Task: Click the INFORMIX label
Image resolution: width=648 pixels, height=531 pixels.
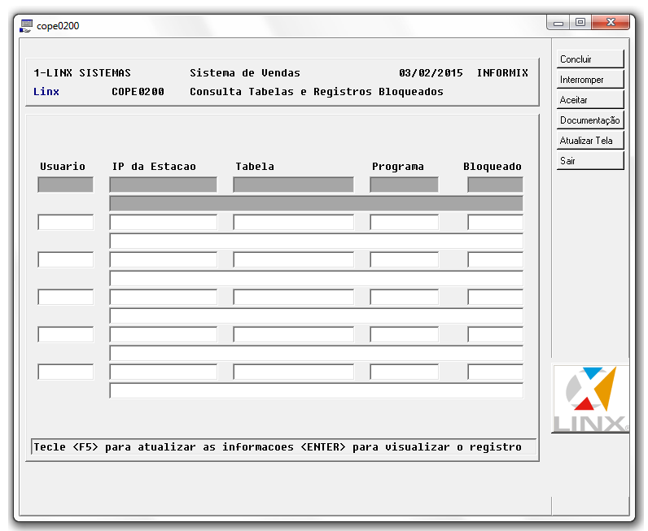Action: point(502,73)
